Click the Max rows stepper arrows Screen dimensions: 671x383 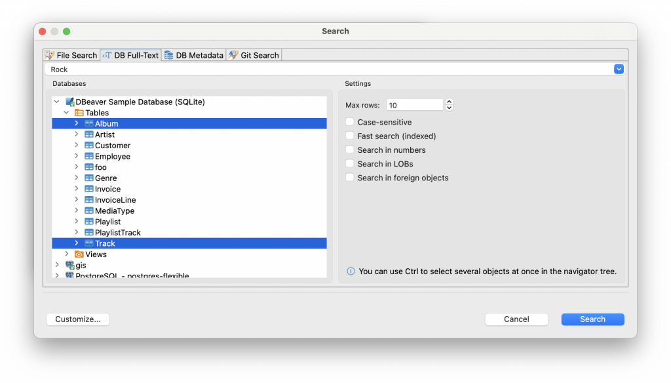coord(449,105)
